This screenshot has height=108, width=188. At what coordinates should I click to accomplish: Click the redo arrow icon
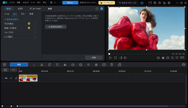click(59, 2)
